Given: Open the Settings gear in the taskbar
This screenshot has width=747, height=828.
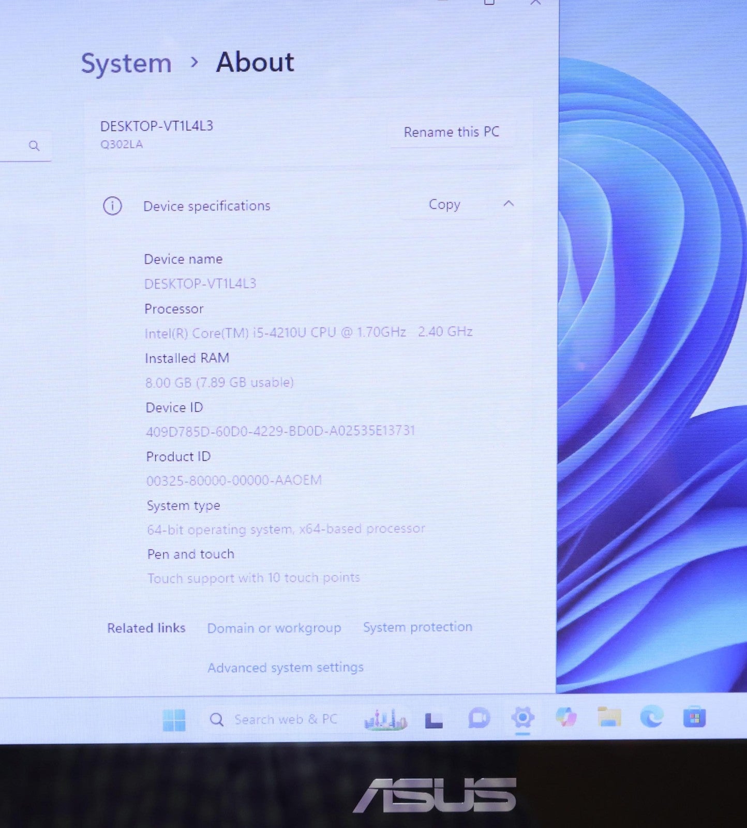Looking at the screenshot, I should pos(522,718).
